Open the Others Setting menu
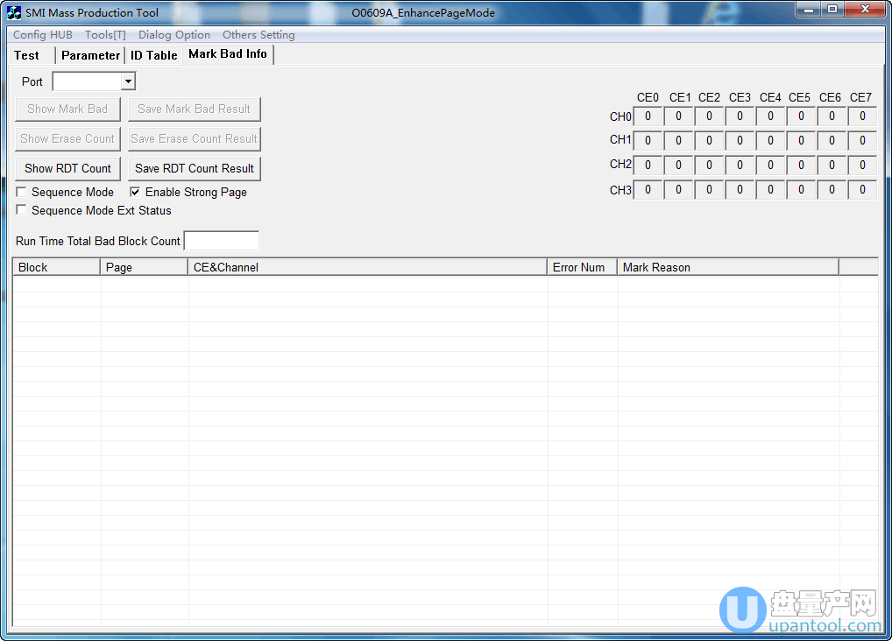This screenshot has width=892, height=641. coord(258,35)
